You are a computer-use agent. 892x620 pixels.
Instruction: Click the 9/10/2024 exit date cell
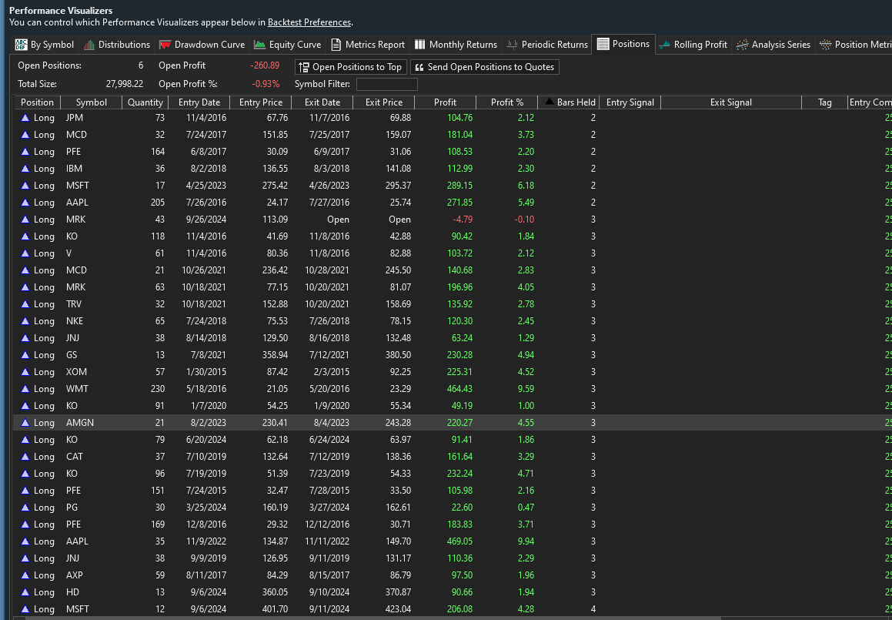pyautogui.click(x=329, y=592)
